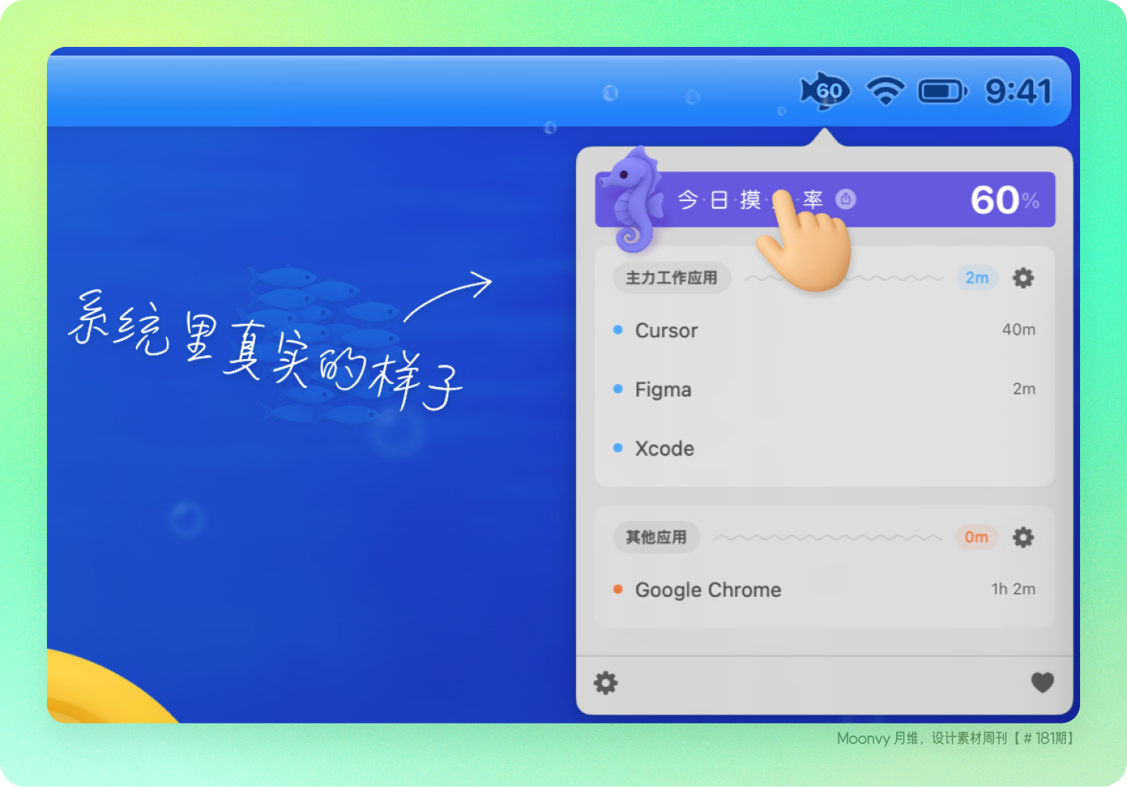Open the bottom-left settings gear

(x=606, y=683)
